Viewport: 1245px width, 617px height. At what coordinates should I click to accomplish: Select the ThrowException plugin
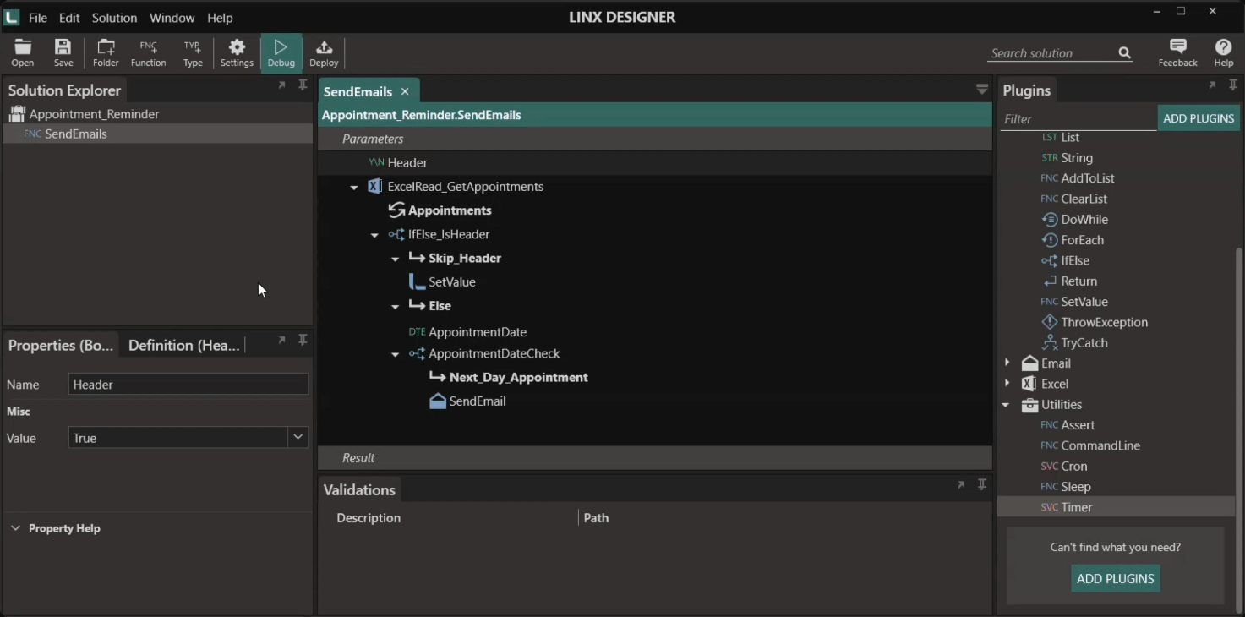[x=1104, y=322]
